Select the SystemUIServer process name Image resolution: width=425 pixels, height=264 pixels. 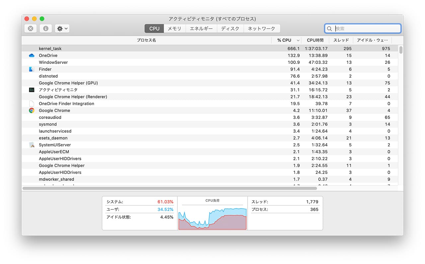[x=55, y=145]
